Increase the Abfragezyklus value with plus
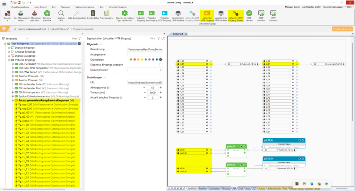The image size is (355, 191). [x=161, y=88]
